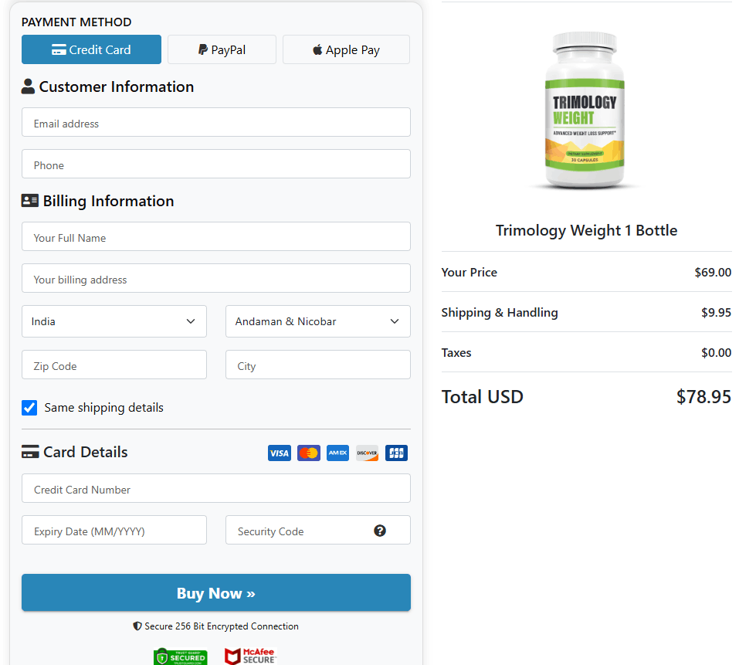Click the McAfee Secure badge

pyautogui.click(x=249, y=657)
